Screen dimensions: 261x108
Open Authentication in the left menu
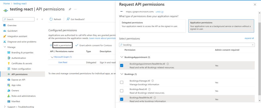coord(19,58)
